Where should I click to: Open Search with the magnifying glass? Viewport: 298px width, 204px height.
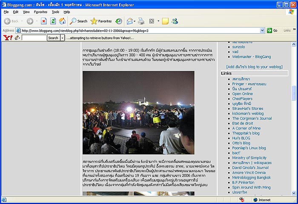point(78,21)
